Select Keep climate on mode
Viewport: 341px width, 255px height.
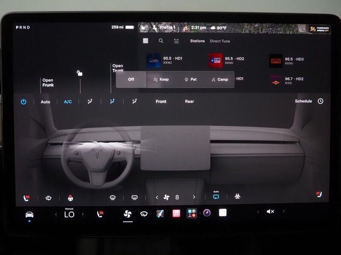[161, 79]
